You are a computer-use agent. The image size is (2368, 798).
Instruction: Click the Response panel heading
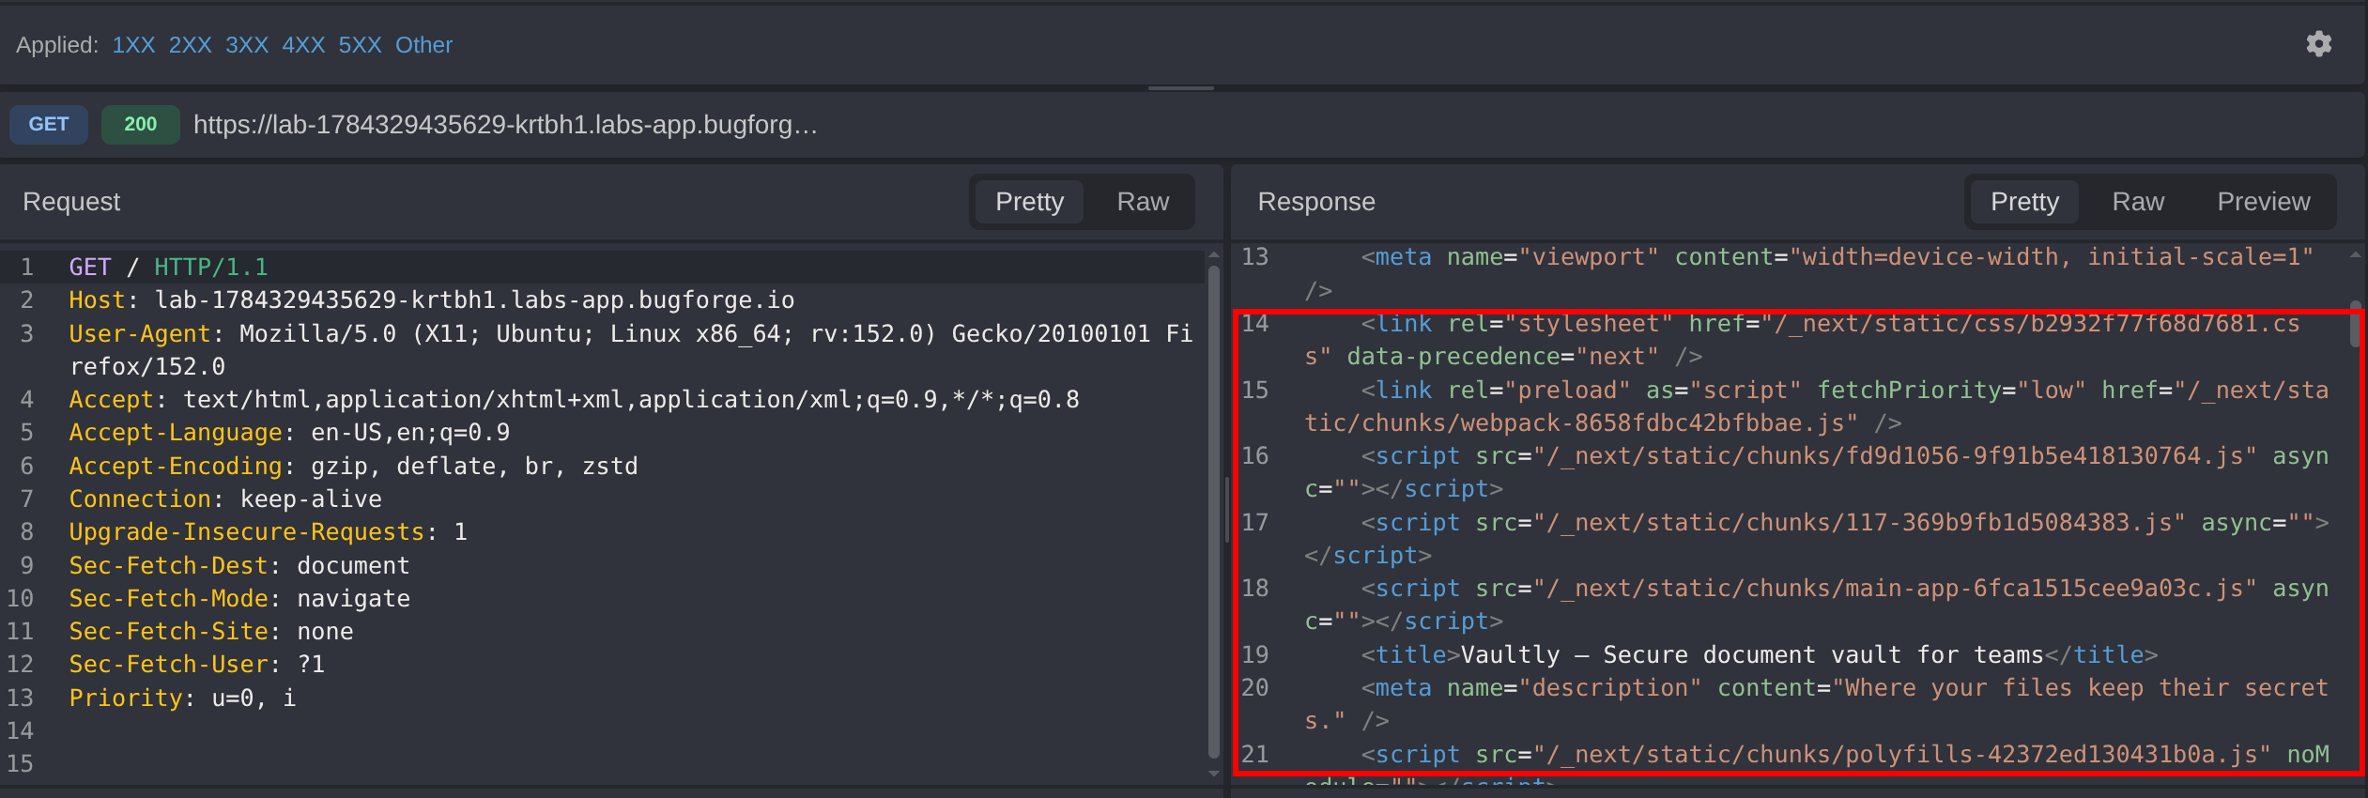[x=1316, y=202]
